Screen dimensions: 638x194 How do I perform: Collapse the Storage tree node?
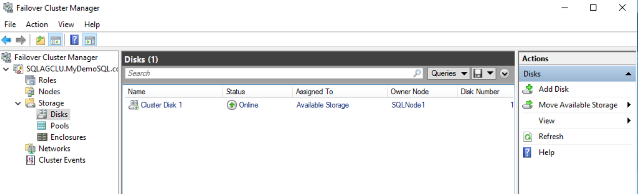(18, 103)
